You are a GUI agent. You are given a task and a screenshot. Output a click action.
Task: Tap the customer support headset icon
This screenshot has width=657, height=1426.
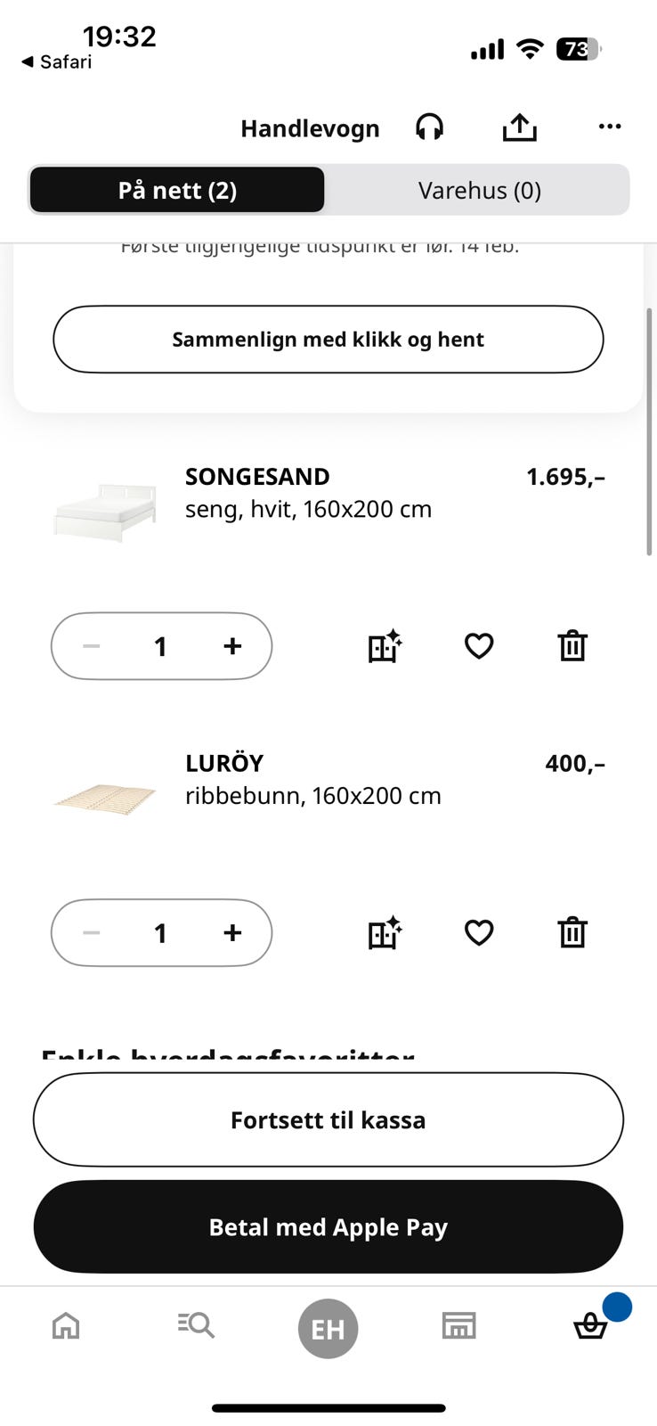pyautogui.click(x=429, y=127)
